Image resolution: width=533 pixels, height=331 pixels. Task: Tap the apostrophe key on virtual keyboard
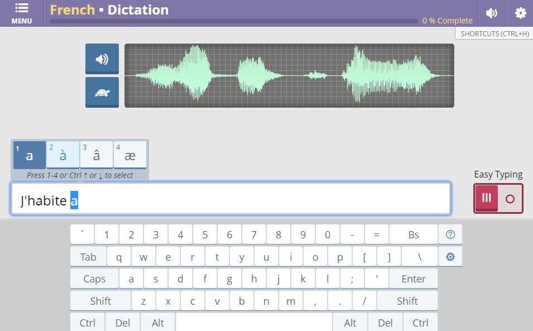coord(377,279)
